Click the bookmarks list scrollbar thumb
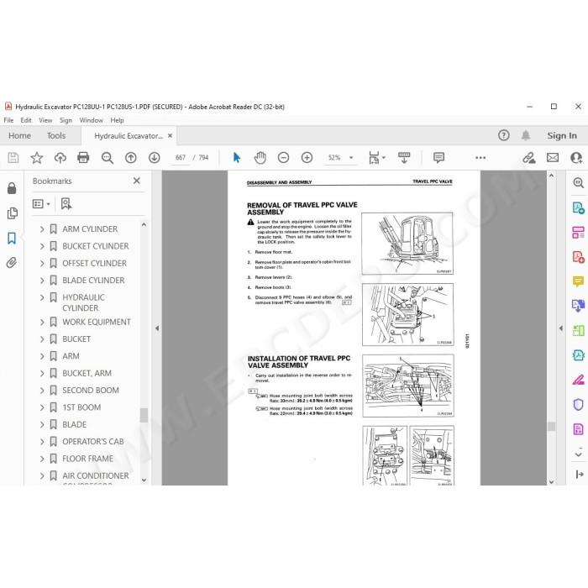Viewport: 588px width, 588px height. (x=144, y=415)
